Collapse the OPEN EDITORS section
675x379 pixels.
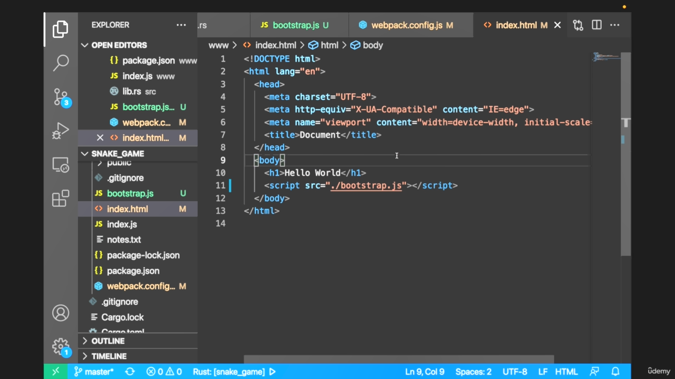pyautogui.click(x=119, y=45)
